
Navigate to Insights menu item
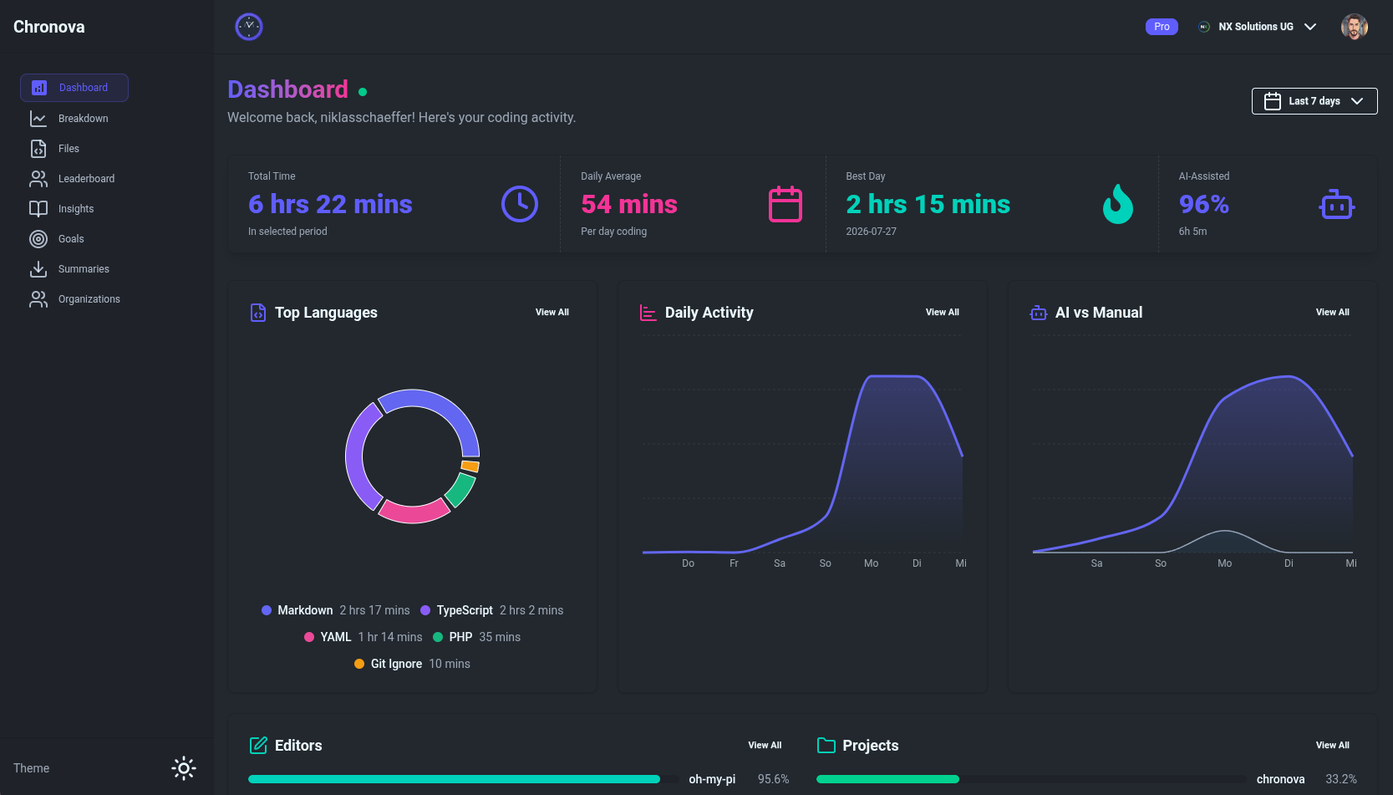coord(74,209)
